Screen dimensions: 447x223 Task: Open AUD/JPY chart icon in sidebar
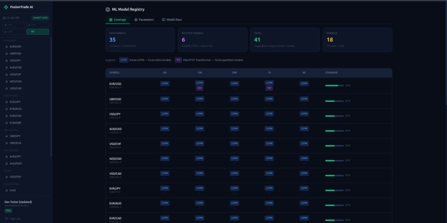(7, 157)
